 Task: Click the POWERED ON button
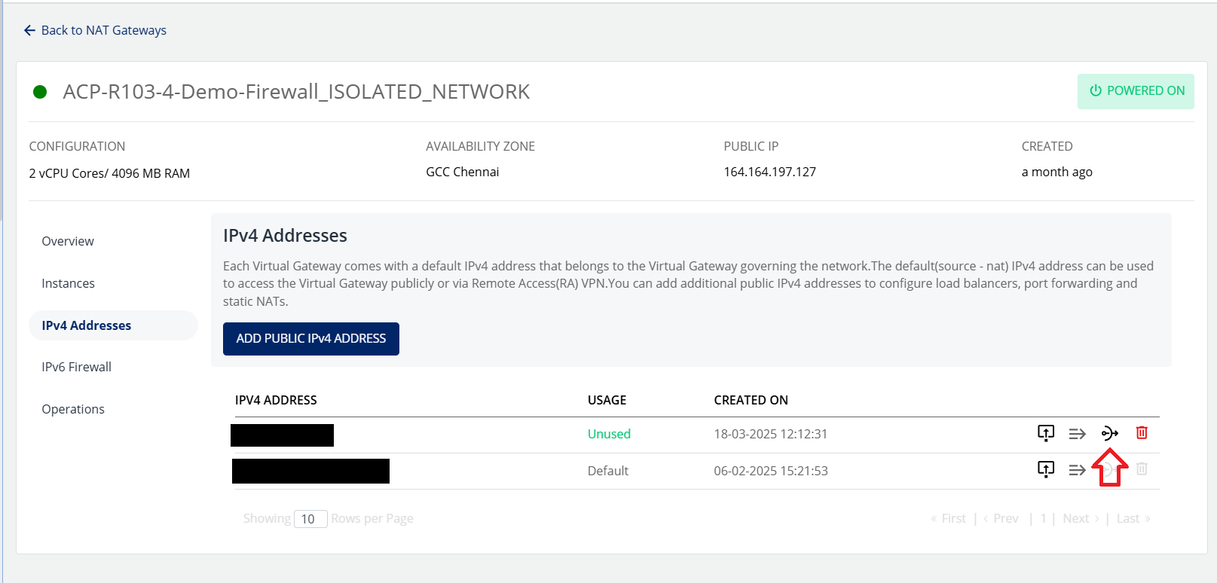(x=1136, y=91)
